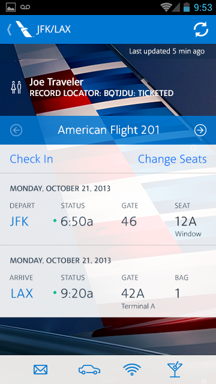Tap seat 12A Window info
216x384 pixels.
(x=188, y=226)
